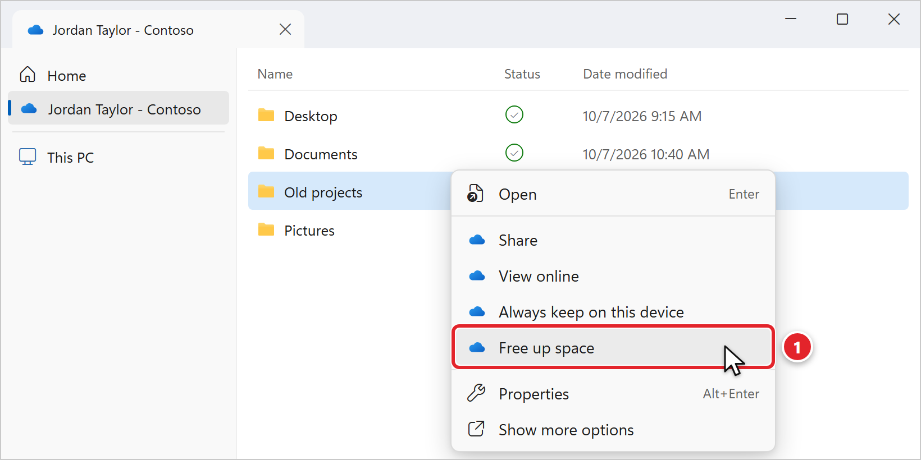921x460 pixels.
Task: Click the synced status checkmark for Desktop
Action: click(x=514, y=114)
